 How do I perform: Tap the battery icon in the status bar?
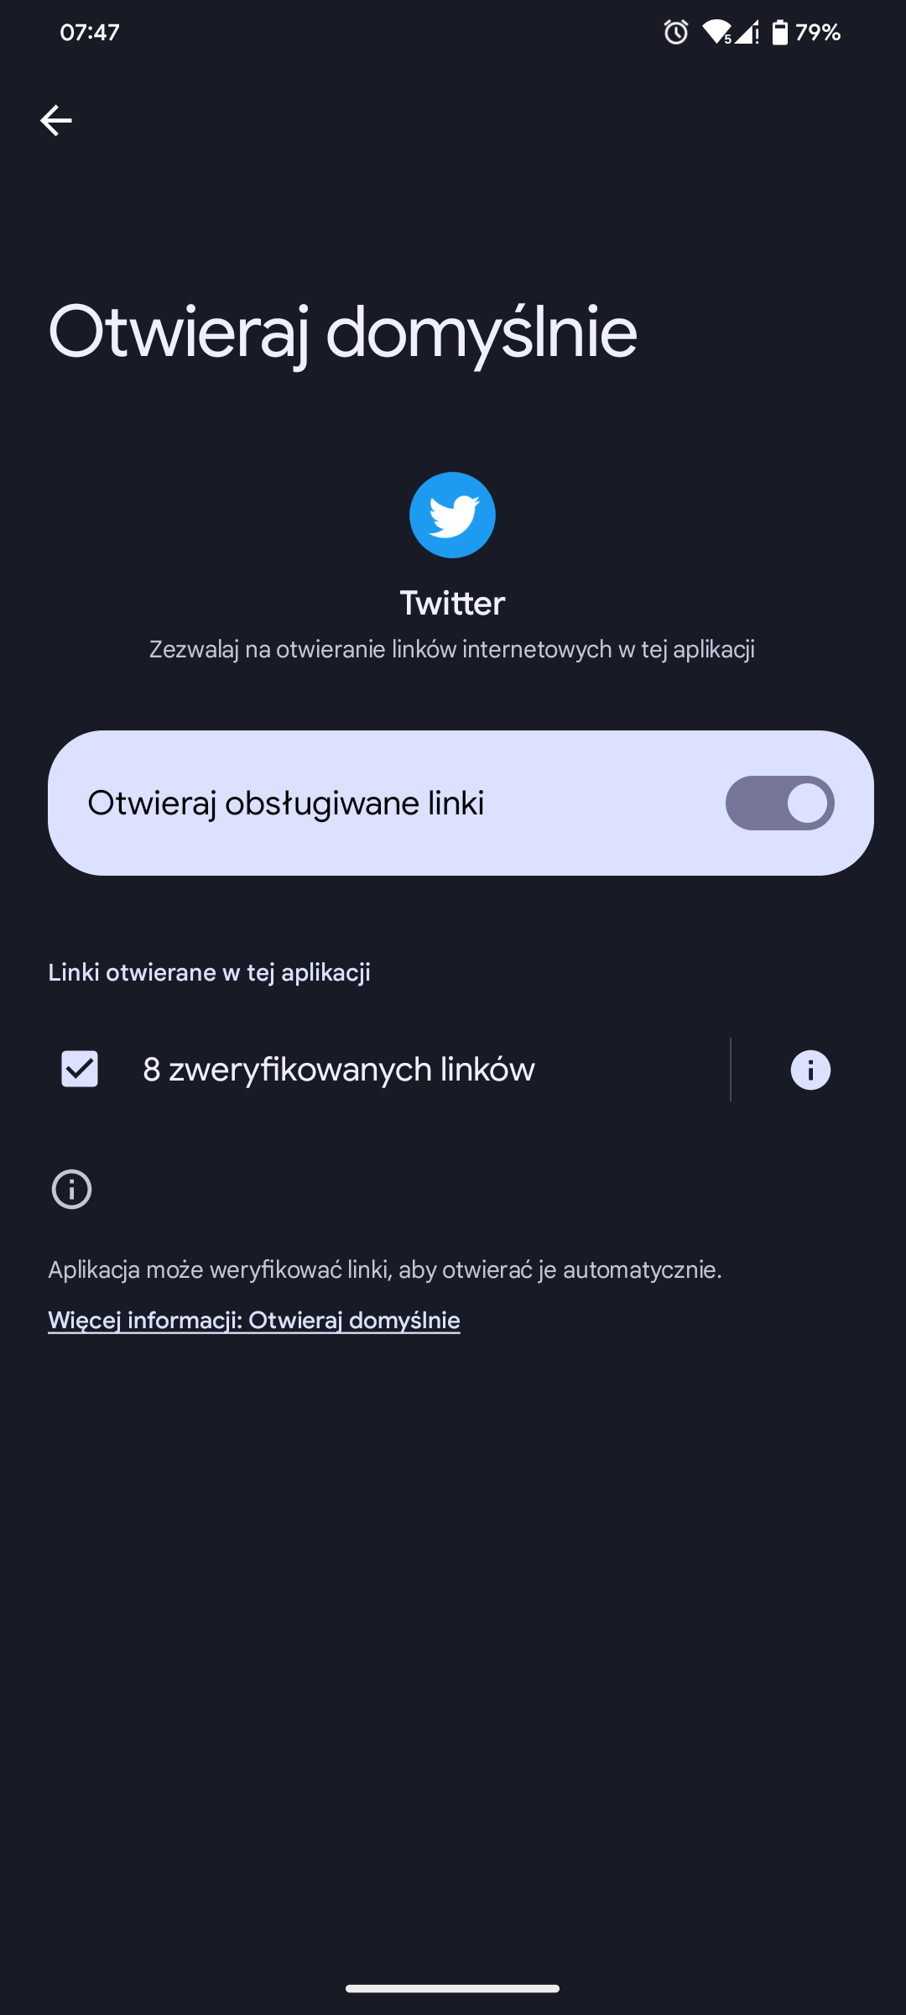click(x=780, y=33)
